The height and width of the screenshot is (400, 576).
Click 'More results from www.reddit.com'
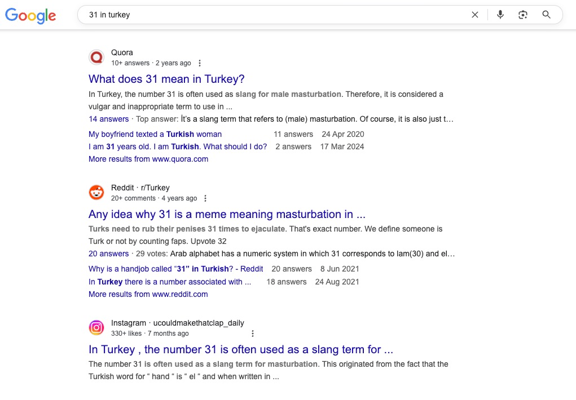tap(148, 294)
